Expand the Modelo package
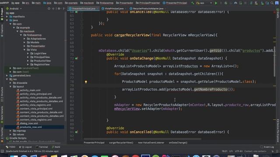This screenshot has height=157, width=280. point(24,42)
